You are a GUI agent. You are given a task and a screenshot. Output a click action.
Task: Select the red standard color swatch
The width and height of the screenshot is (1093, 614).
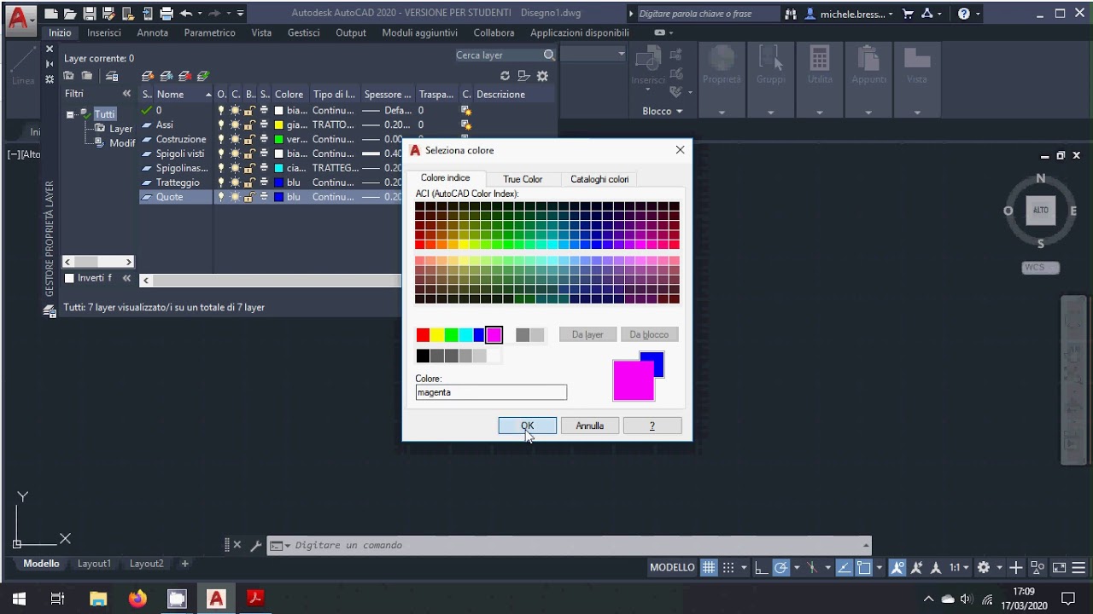[x=423, y=335]
